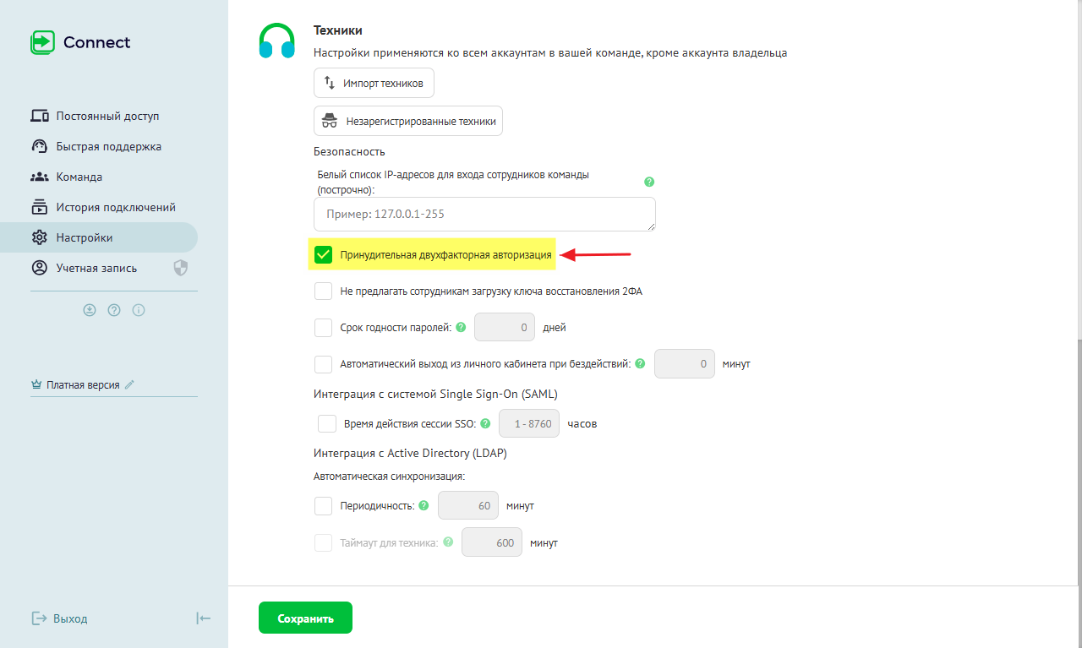Screen dimensions: 1082x648
Task: Collapse the sidebar with the arrow icon
Action: pyautogui.click(x=203, y=618)
